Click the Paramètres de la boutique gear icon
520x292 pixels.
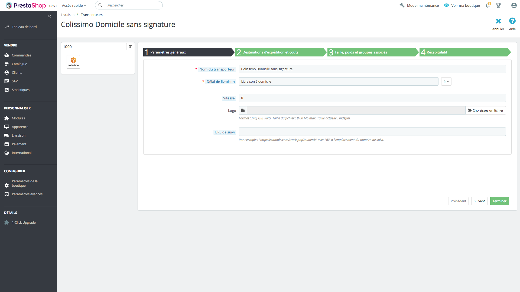point(6,186)
